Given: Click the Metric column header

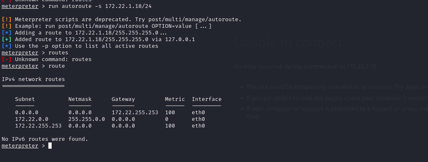Looking at the screenshot, I should 175,99.
